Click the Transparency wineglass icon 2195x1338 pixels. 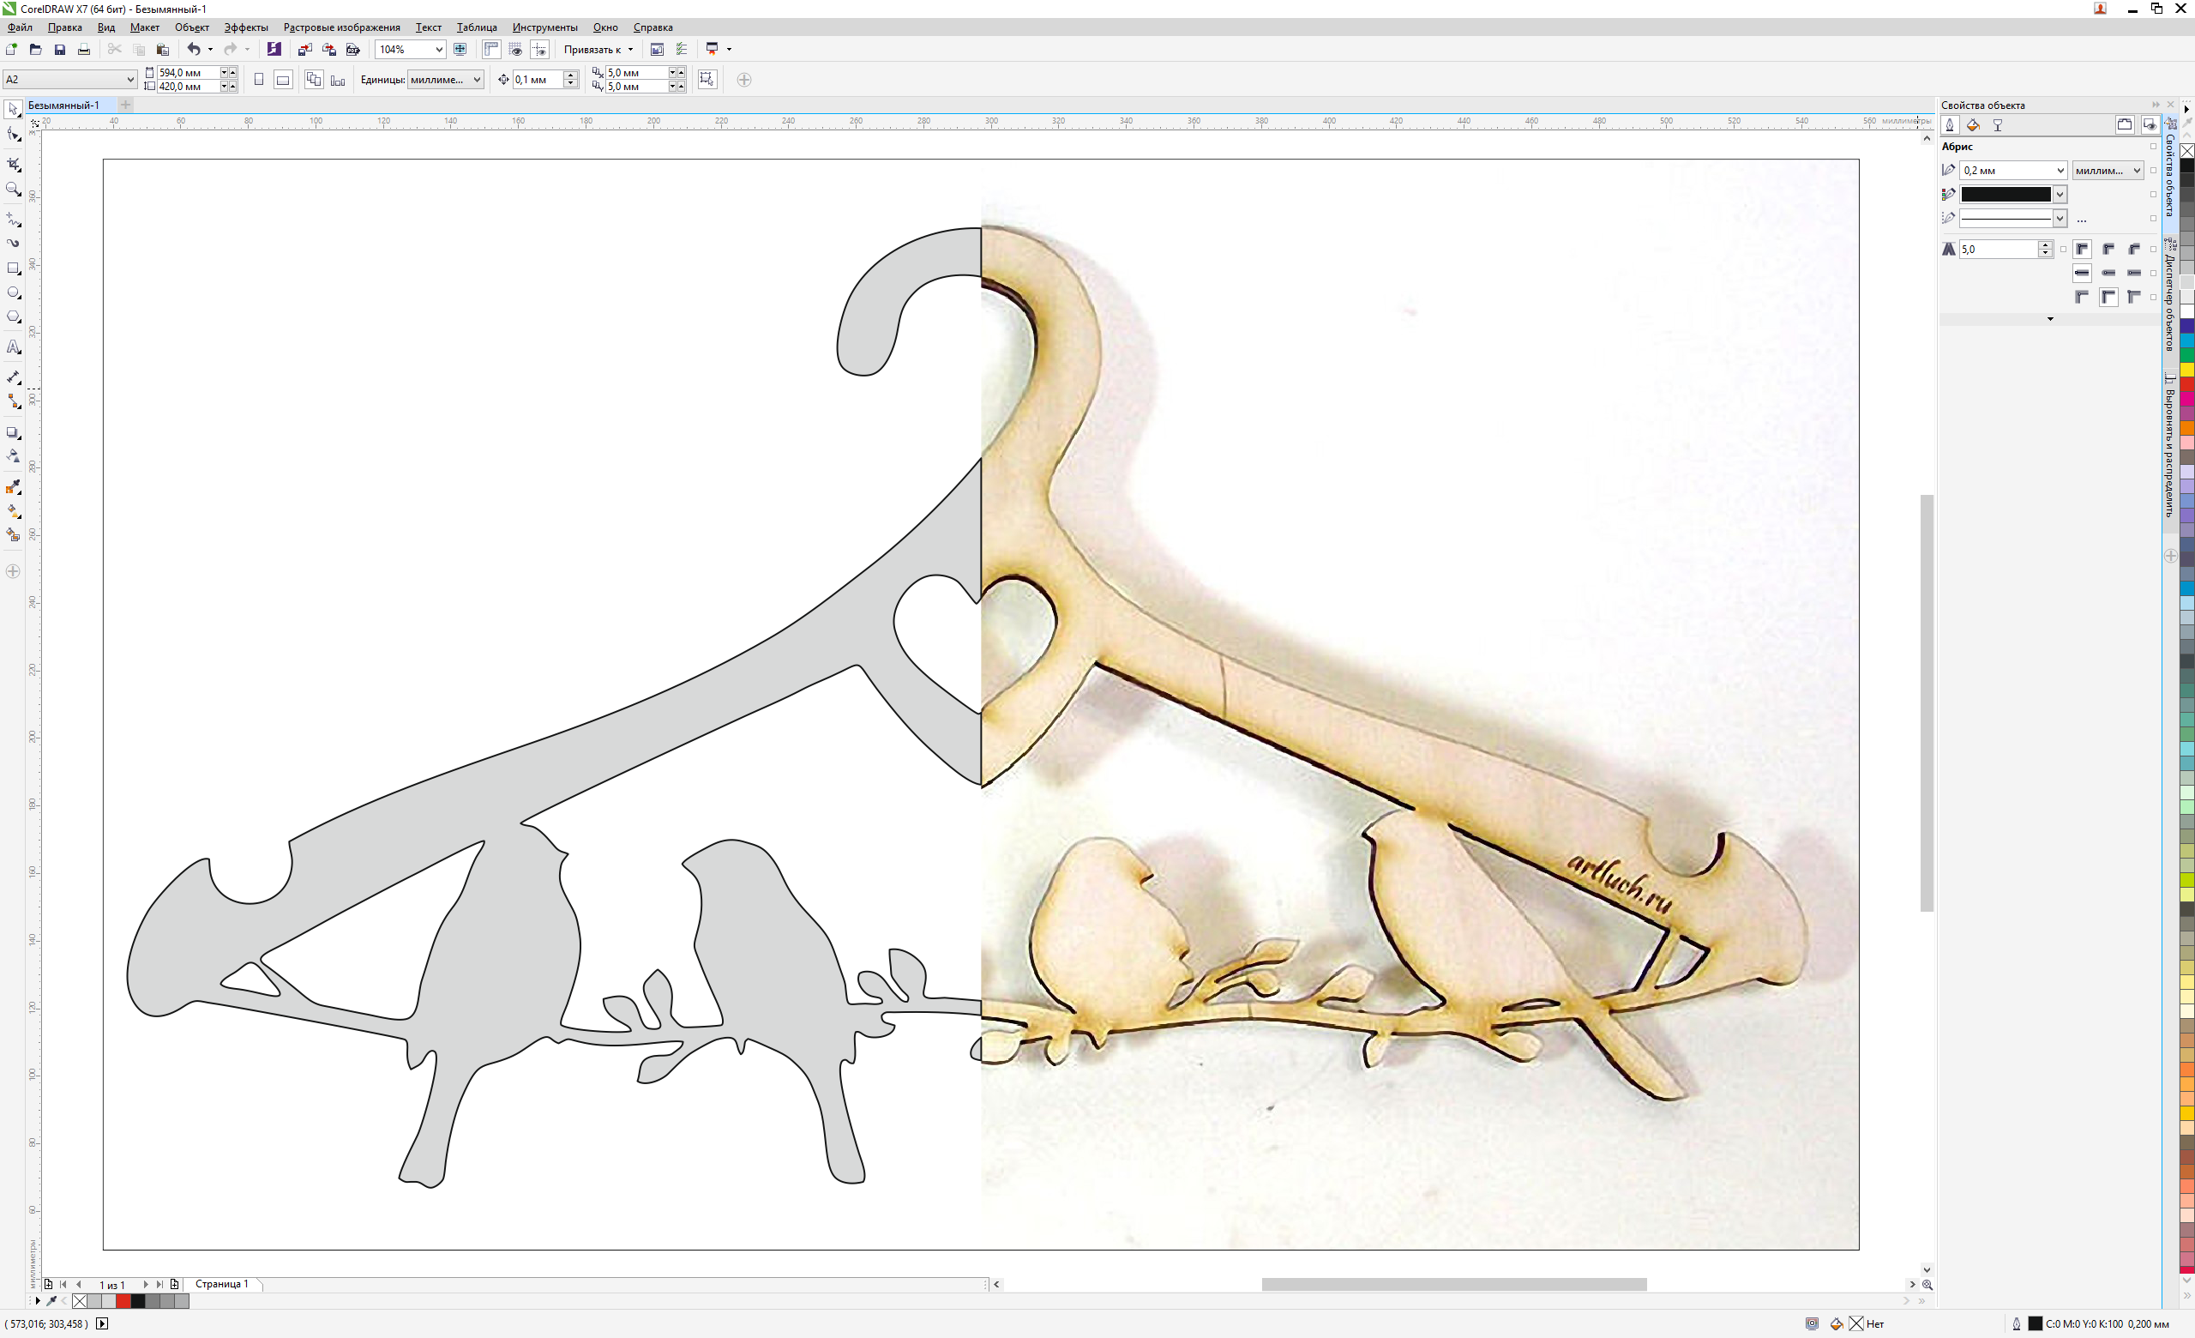click(x=1997, y=125)
